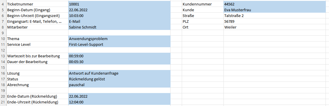This screenshot has height=106, width=329.
Task: Select the Ticketnummer value cell 10001
Action: tap(119, 4)
